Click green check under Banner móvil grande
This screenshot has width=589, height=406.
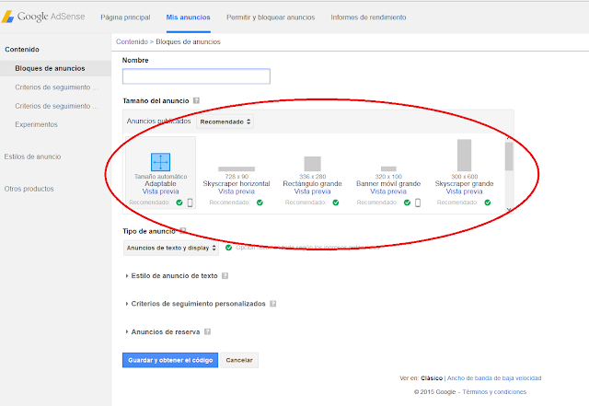[x=407, y=203]
